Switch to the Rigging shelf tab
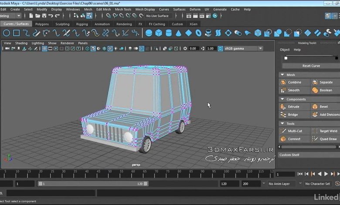 pyautogui.click(x=82, y=24)
